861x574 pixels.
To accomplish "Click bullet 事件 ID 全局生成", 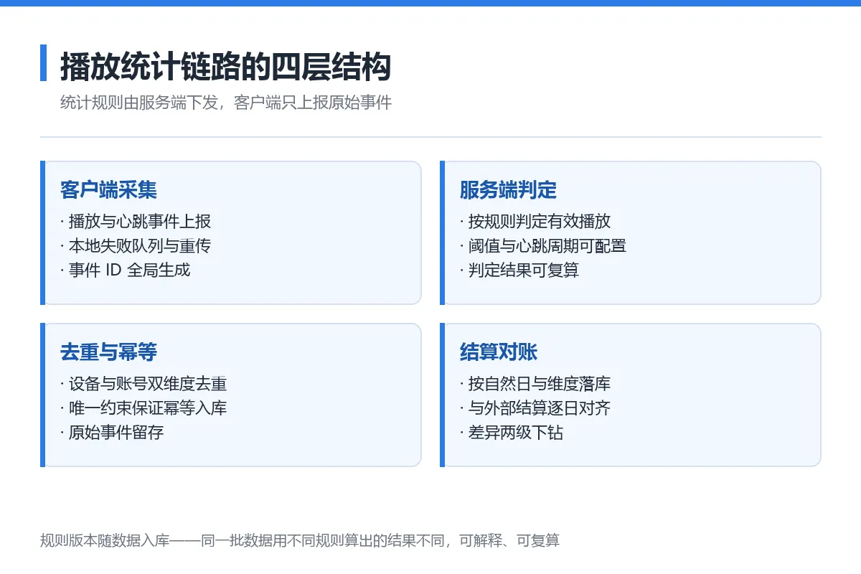I will 126,270.
